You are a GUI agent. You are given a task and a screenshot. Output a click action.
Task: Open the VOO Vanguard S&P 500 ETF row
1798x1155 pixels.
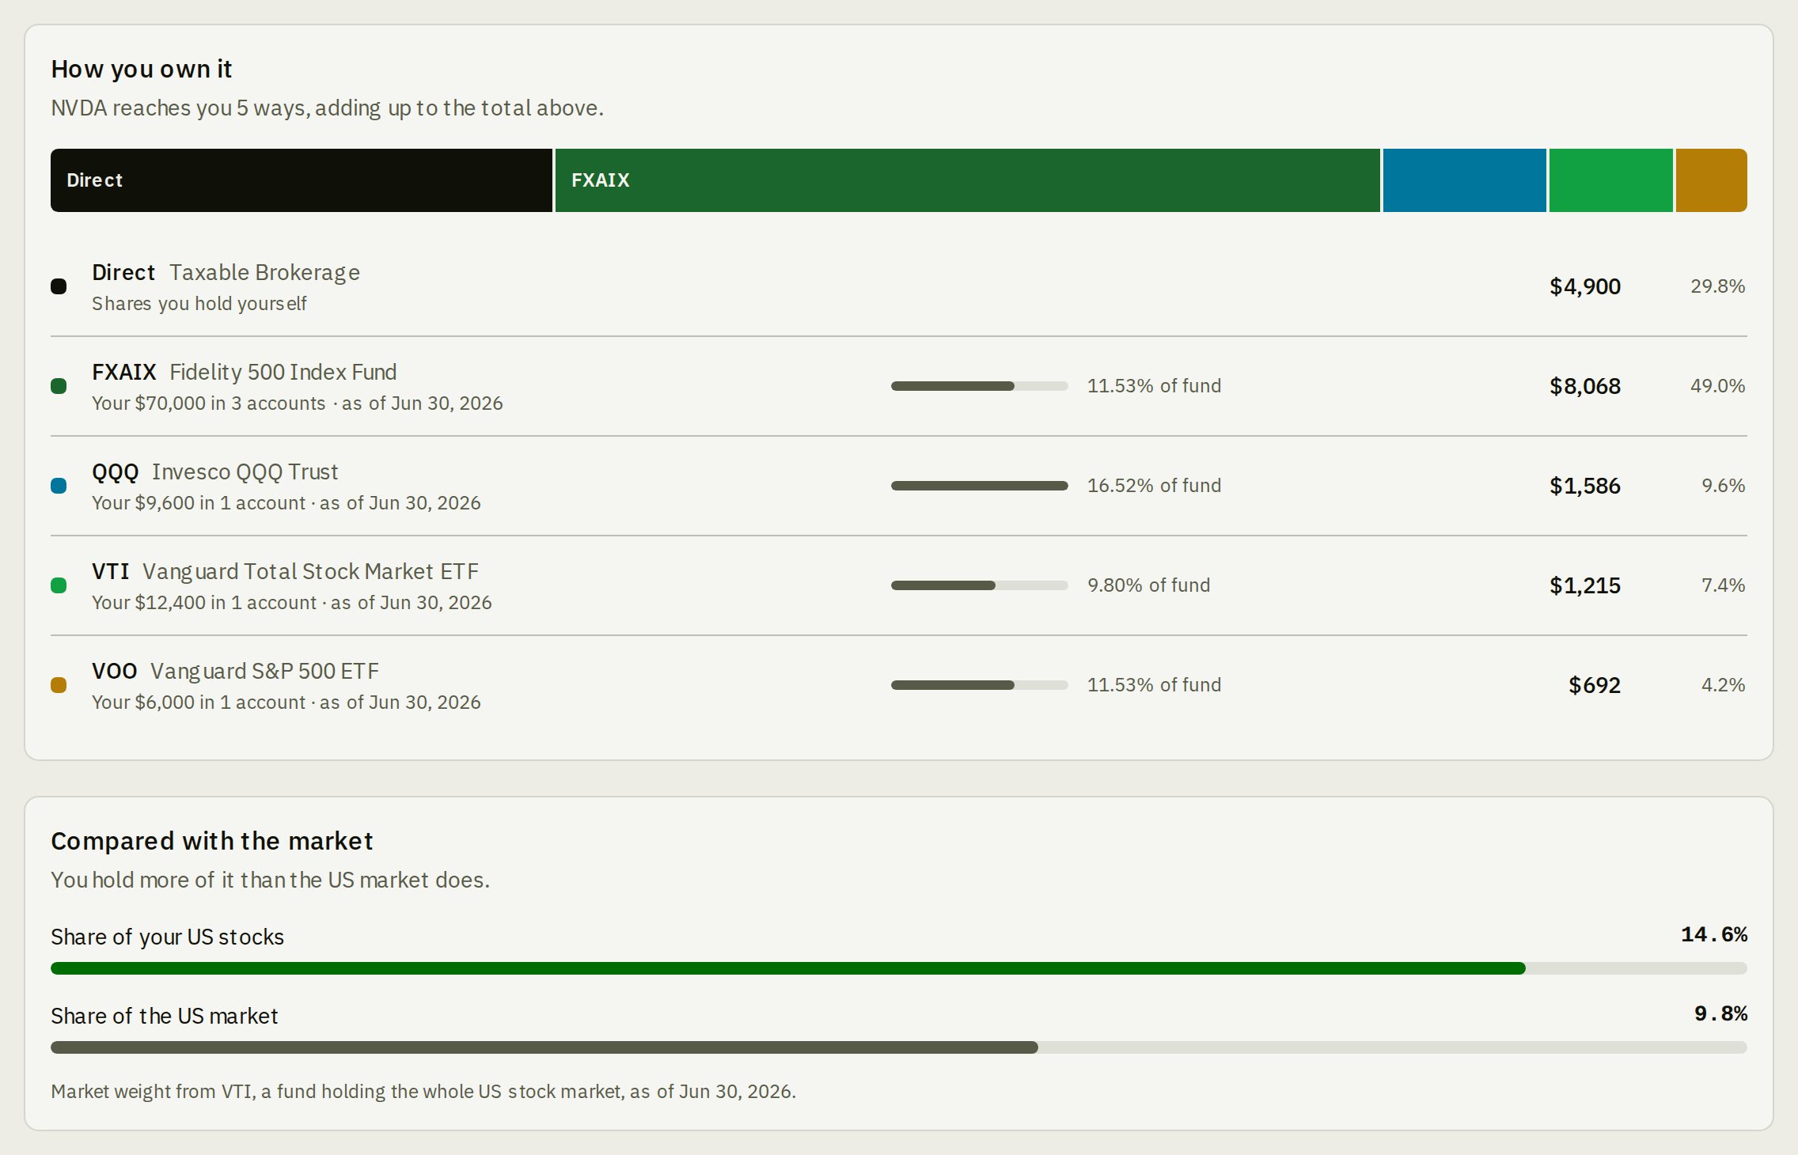[x=899, y=685]
